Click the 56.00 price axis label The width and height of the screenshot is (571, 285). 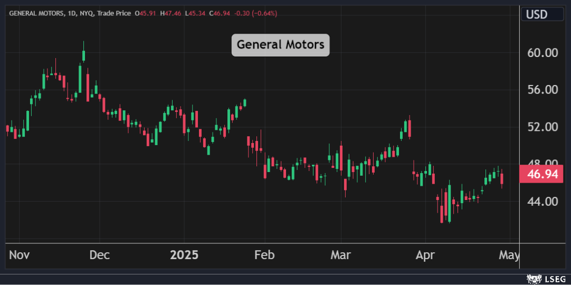(543, 90)
